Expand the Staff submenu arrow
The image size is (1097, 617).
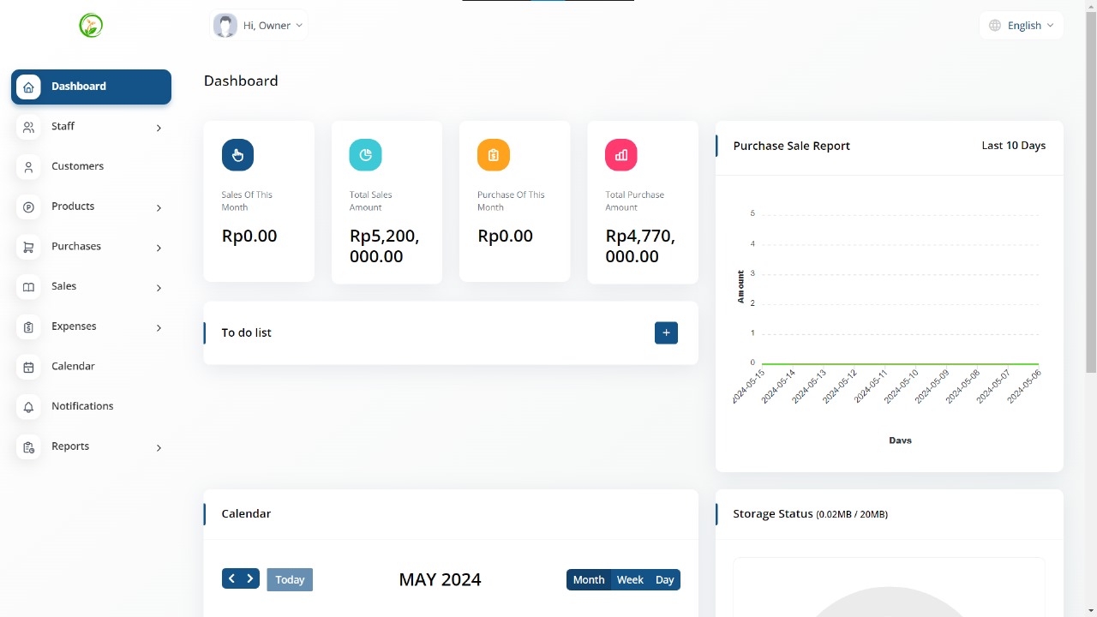(x=159, y=128)
